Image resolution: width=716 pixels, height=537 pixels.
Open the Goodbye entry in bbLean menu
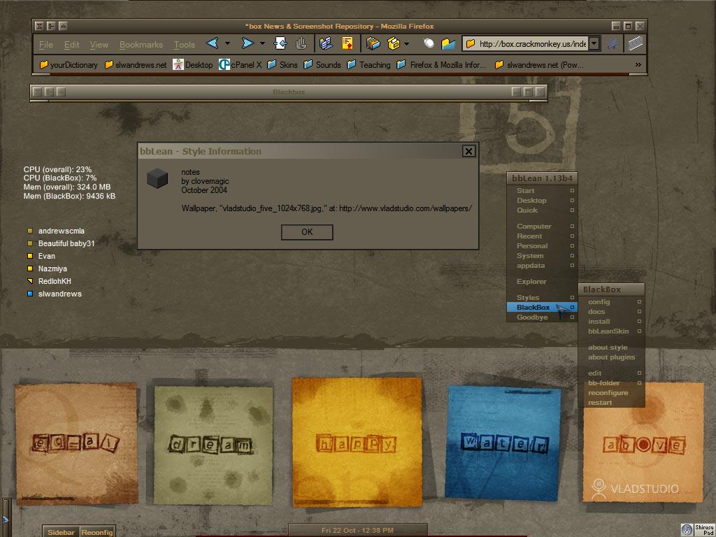(542, 317)
